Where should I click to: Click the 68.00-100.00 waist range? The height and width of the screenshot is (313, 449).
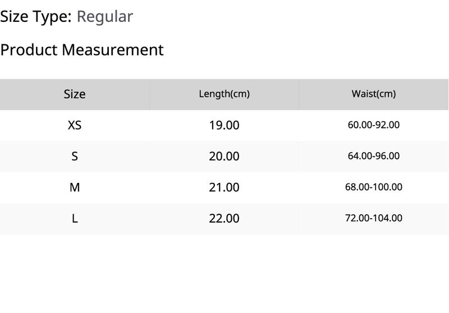374,187
